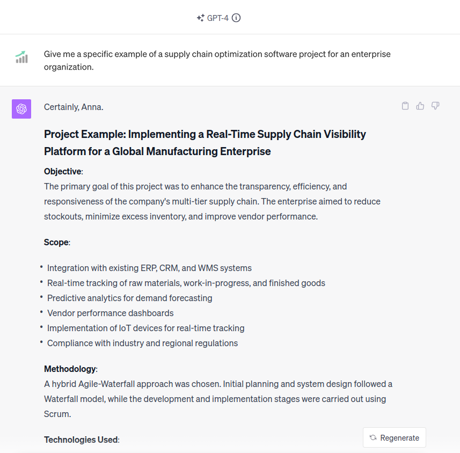Click the "Objective:" label text
This screenshot has width=460, height=453.
tap(59, 171)
